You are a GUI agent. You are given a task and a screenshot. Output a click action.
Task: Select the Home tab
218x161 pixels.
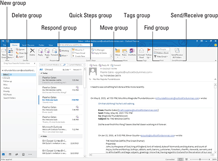click(15, 45)
